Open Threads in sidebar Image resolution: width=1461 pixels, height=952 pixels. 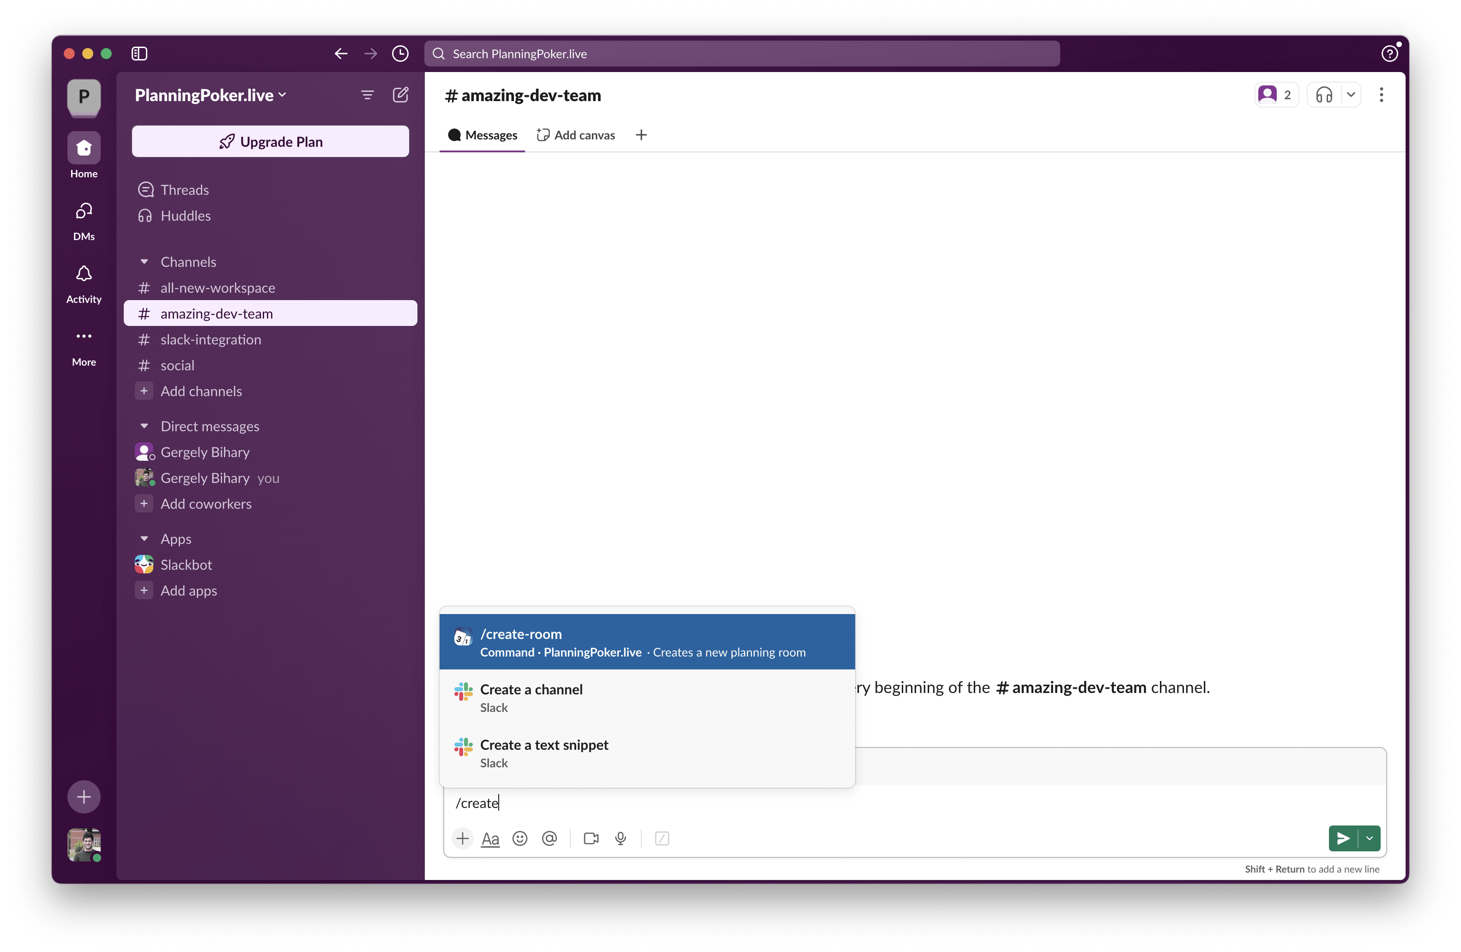[x=271, y=190]
